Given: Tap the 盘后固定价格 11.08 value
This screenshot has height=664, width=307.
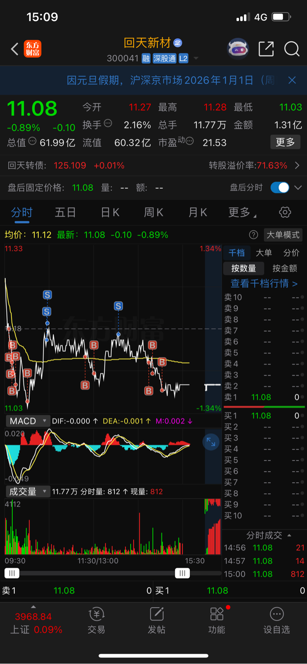Looking at the screenshot, I should [x=82, y=188].
